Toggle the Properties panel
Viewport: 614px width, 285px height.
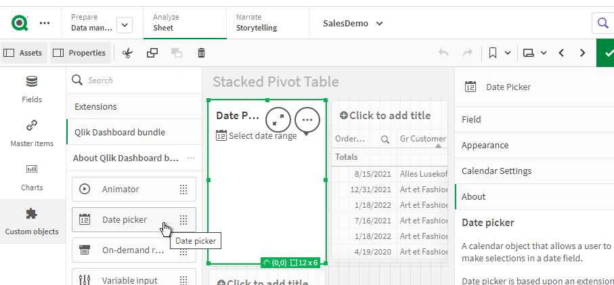click(79, 53)
